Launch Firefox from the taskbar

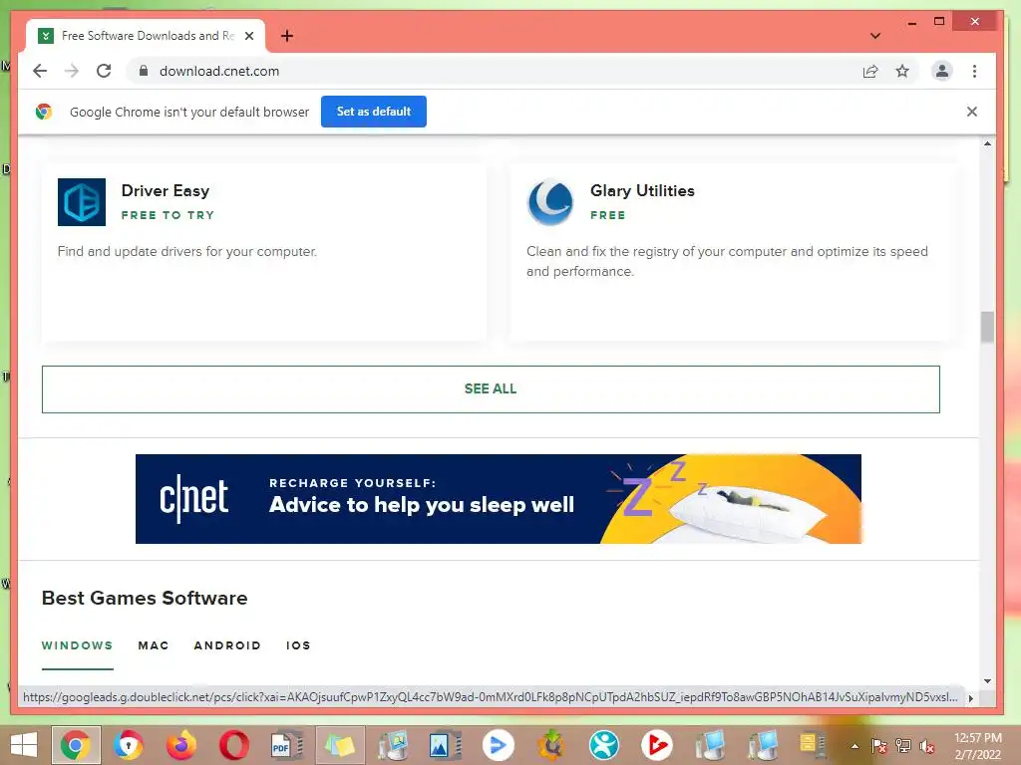tap(181, 745)
